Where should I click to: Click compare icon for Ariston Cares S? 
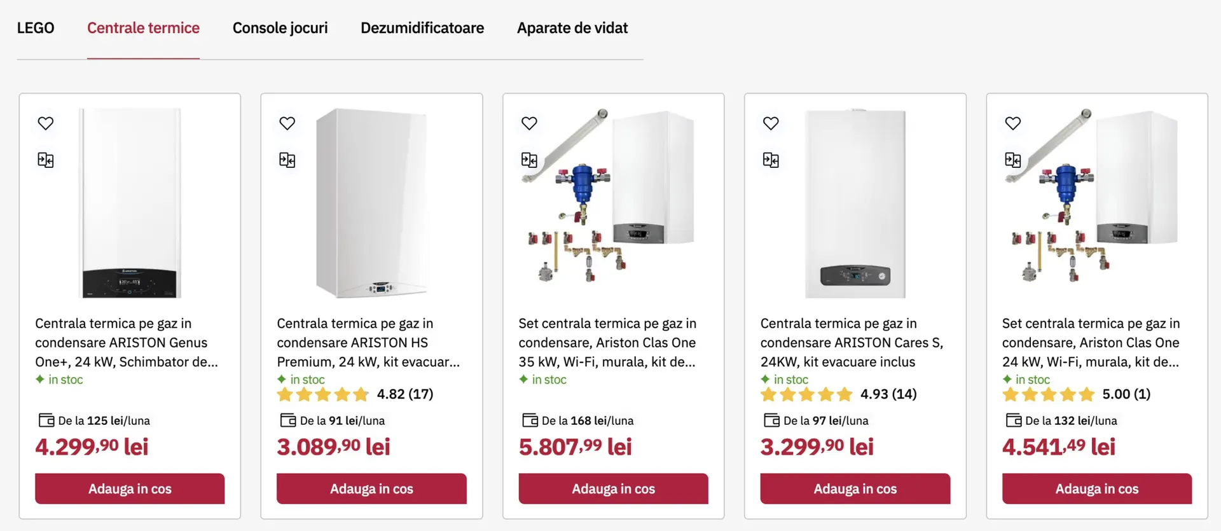click(x=771, y=160)
